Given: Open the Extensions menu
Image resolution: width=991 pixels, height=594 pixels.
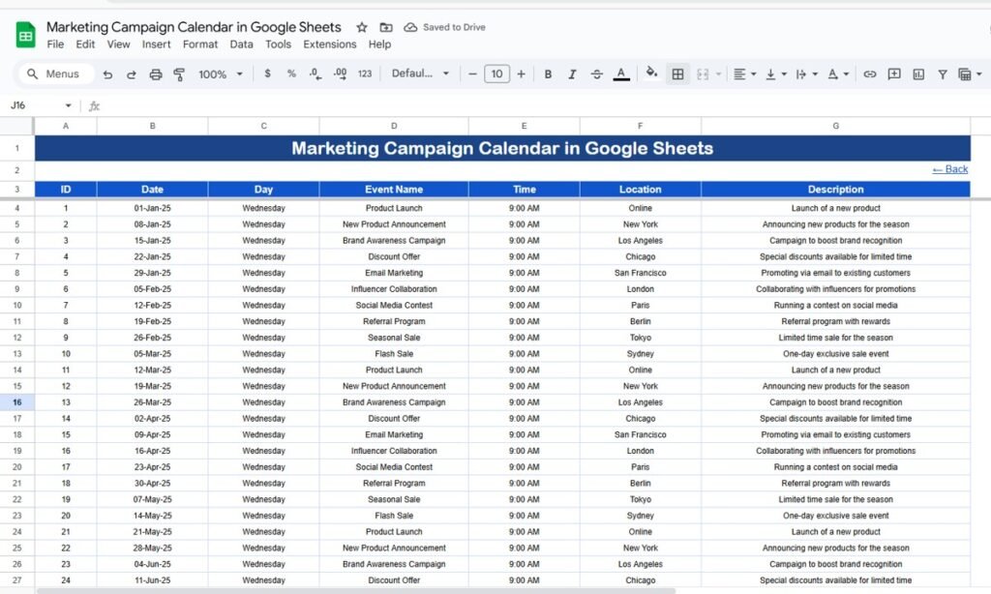Looking at the screenshot, I should [x=330, y=45].
